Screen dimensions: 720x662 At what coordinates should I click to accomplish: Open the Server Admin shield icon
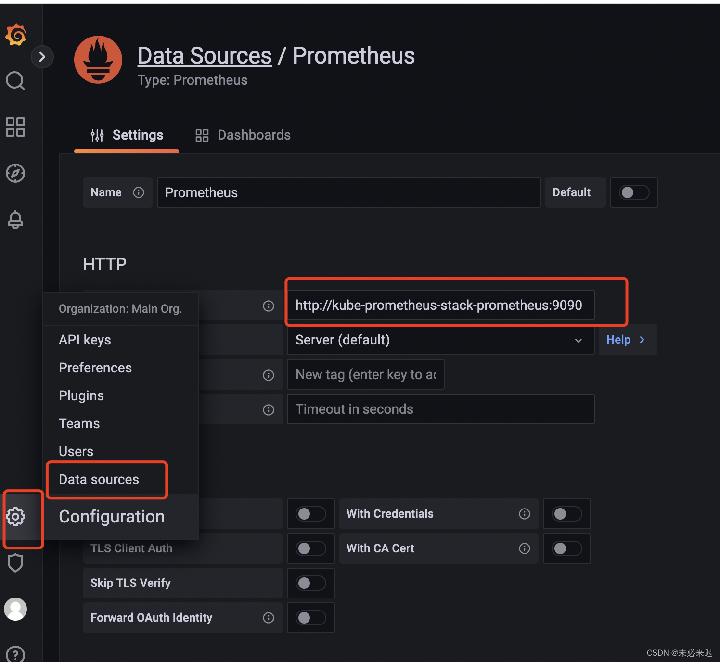(15, 562)
